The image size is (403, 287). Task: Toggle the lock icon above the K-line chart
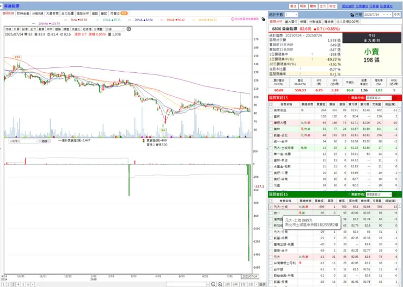pos(263,19)
